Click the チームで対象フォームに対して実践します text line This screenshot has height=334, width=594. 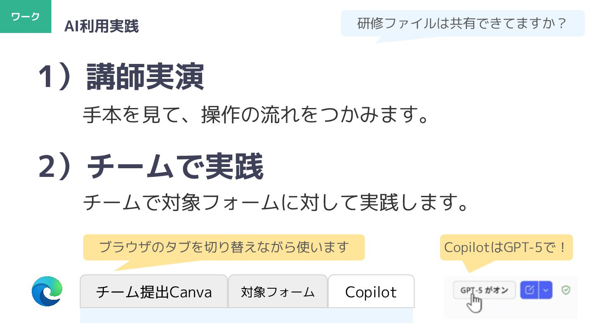pos(276,202)
